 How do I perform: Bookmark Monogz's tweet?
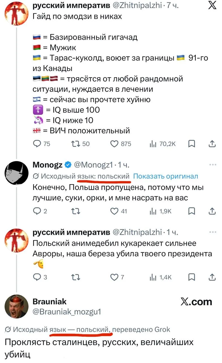pos(192,211)
